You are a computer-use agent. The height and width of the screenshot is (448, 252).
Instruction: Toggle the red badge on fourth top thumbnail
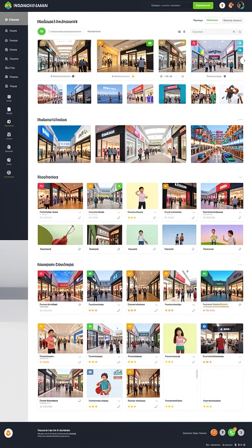(x=194, y=43)
